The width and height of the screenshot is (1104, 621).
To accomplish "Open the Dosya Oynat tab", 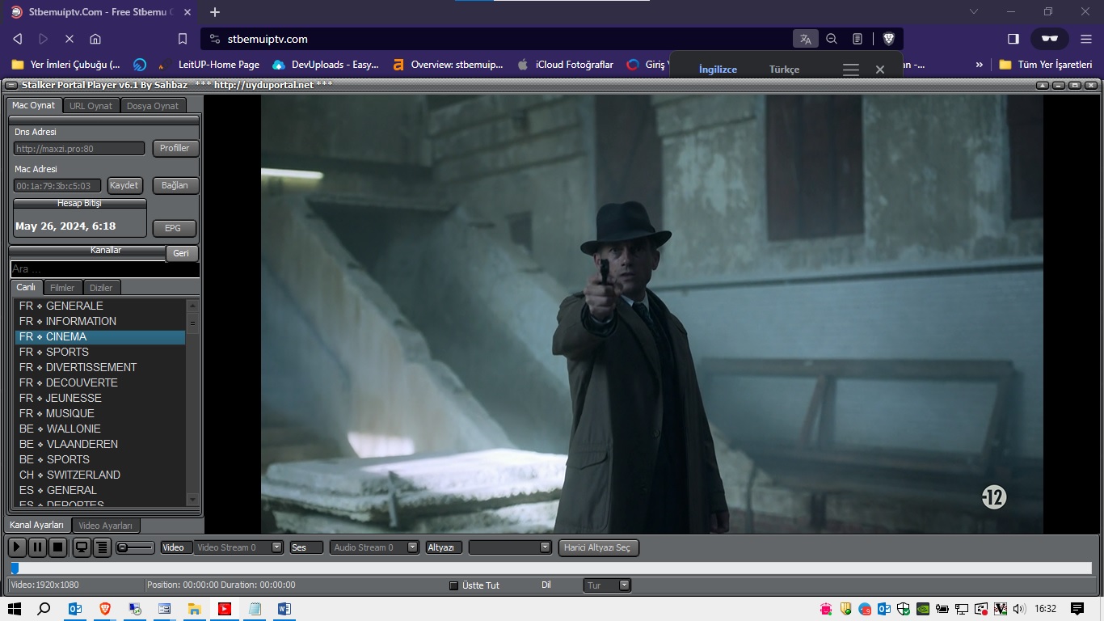I will pos(153,106).
